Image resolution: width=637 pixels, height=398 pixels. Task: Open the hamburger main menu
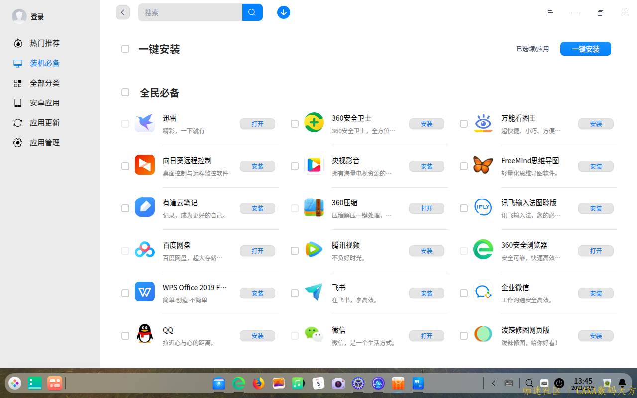[x=550, y=13]
